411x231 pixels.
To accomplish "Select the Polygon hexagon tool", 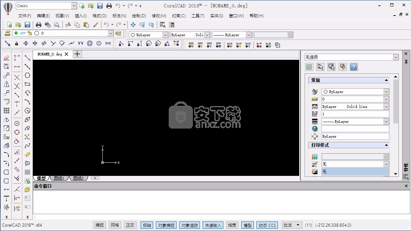I will point(27,75).
